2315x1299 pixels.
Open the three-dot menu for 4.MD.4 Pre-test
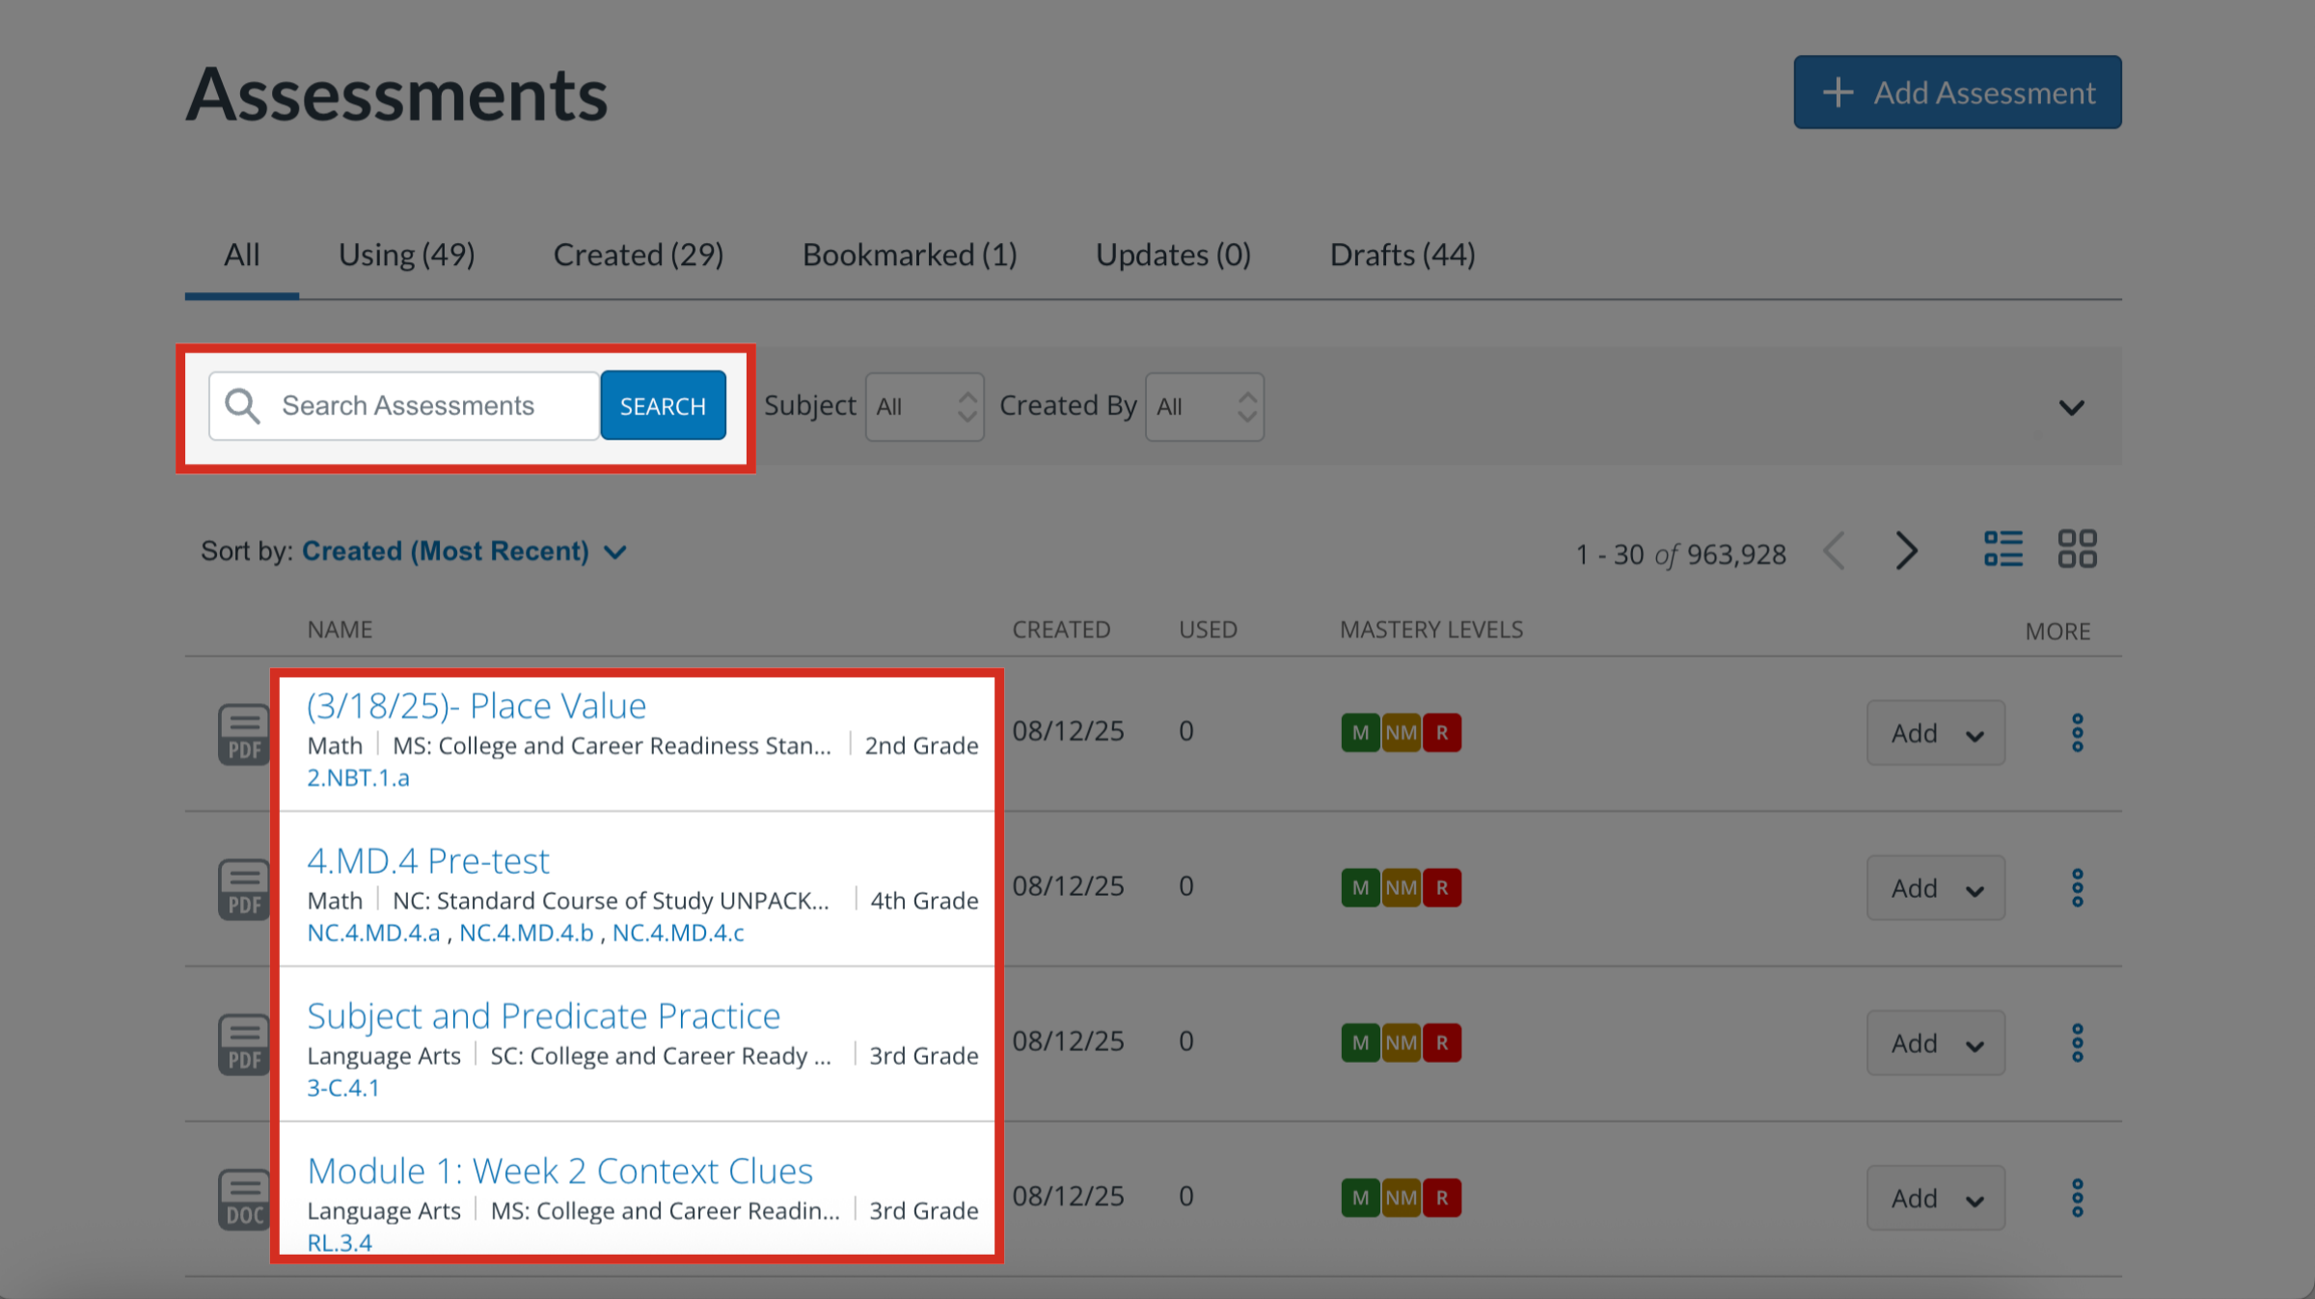click(2078, 887)
